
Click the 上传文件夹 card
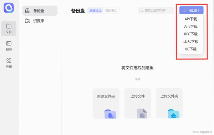tap(169, 104)
